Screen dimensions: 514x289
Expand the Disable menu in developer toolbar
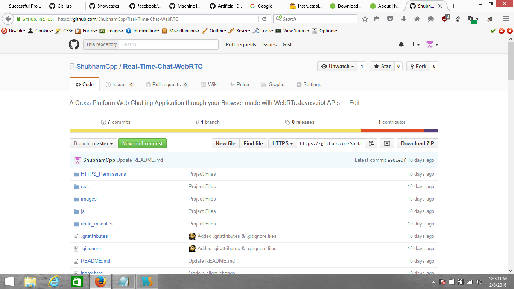coord(13,31)
